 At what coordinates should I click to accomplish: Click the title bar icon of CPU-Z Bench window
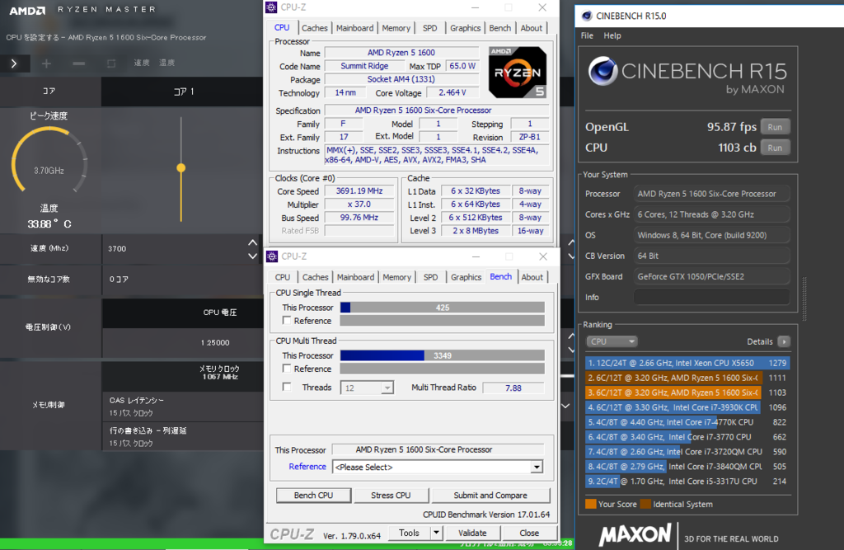click(x=272, y=256)
